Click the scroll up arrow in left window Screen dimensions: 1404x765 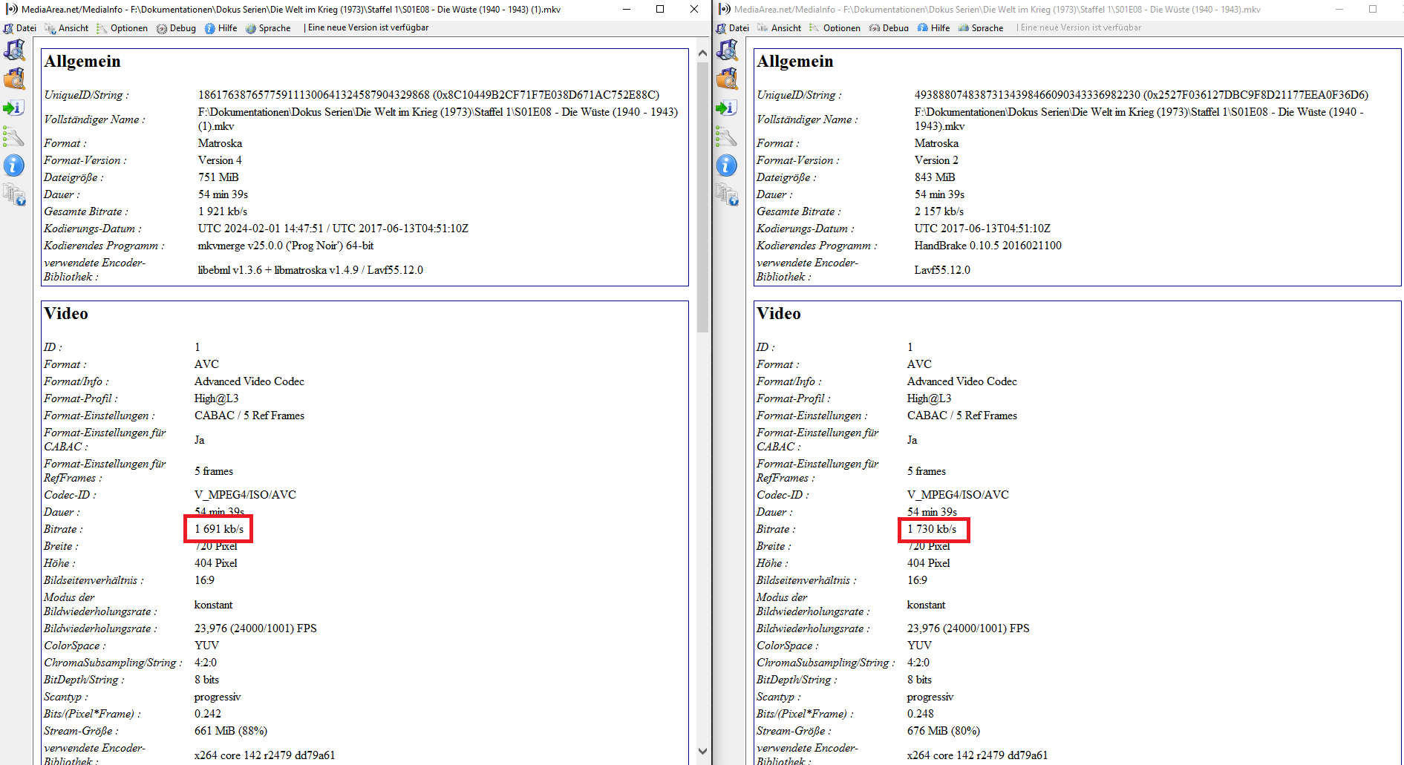702,53
